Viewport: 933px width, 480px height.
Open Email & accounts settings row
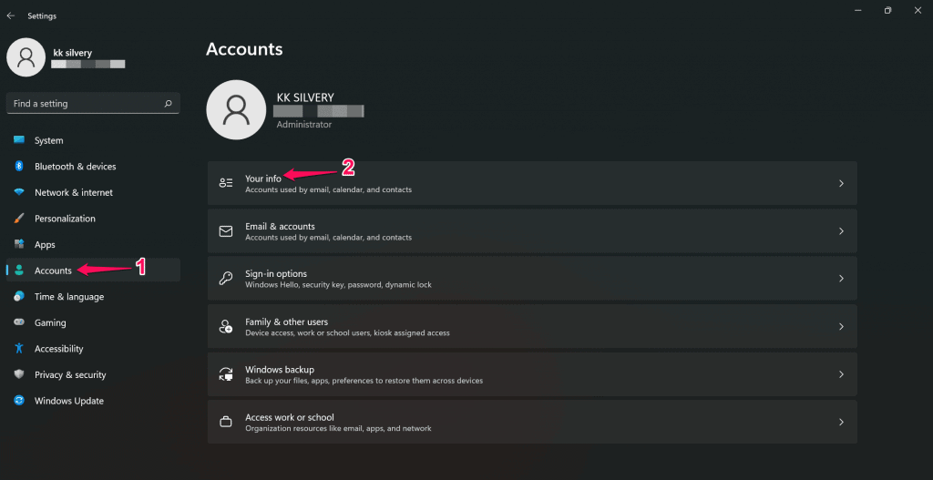(532, 230)
